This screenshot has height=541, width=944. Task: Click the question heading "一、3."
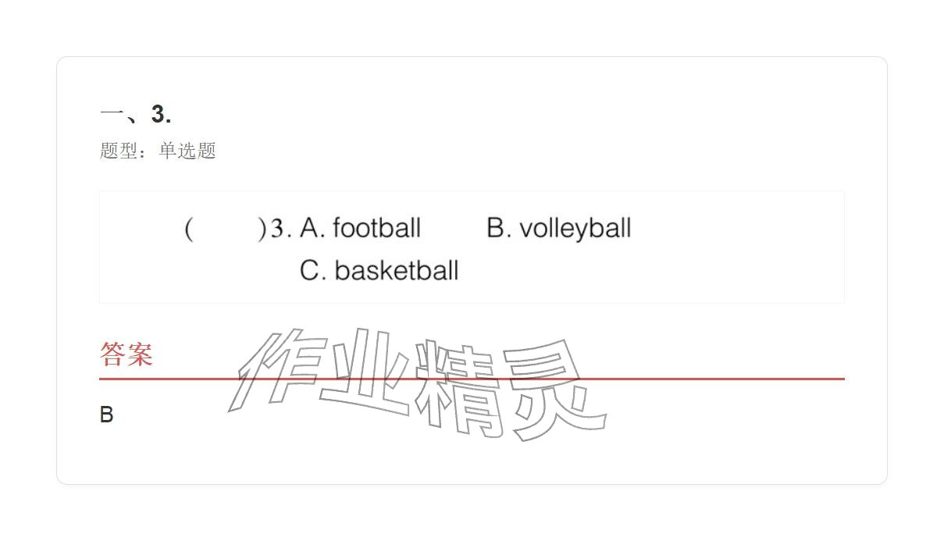[x=136, y=115]
